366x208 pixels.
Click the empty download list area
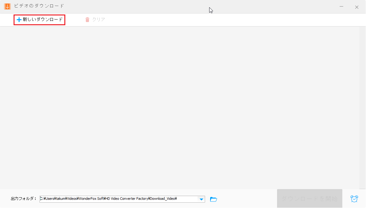coord(179,107)
